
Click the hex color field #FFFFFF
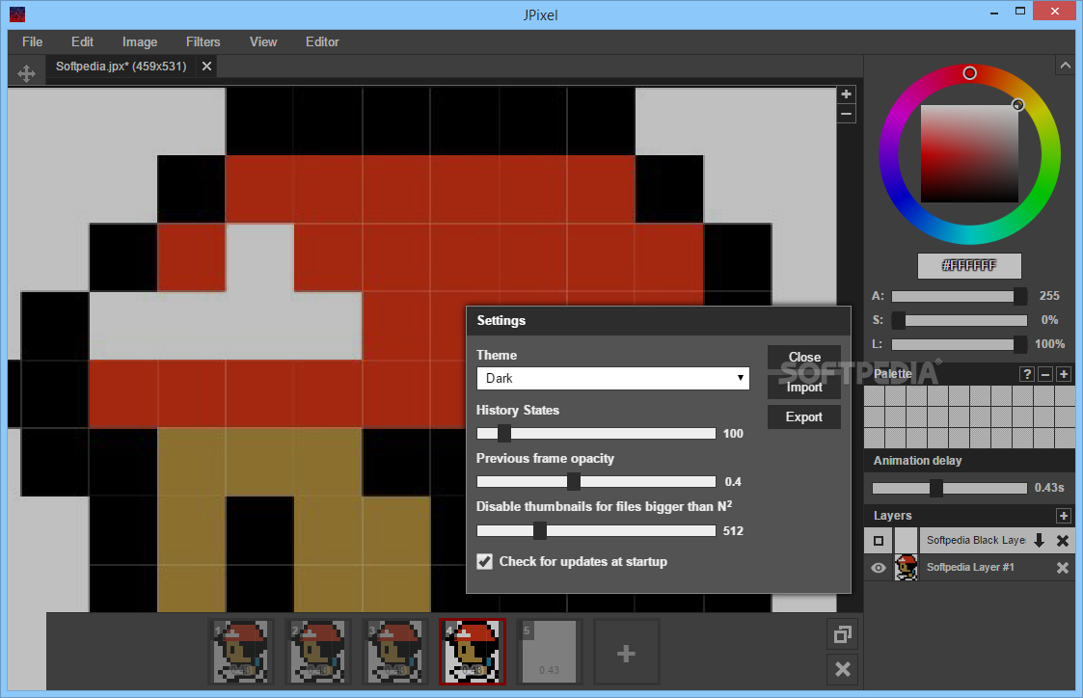click(969, 266)
